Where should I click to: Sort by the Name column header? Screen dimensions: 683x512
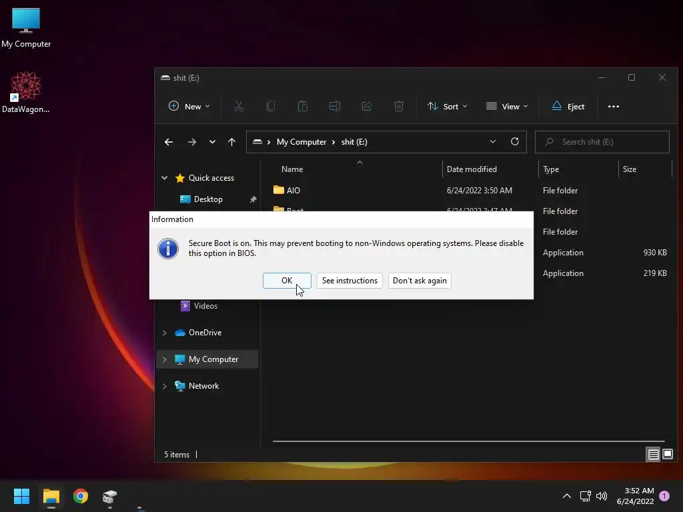click(x=292, y=169)
